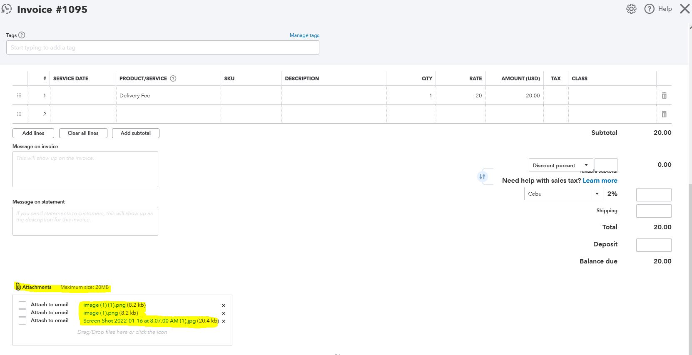
Task: Click the trash icon on line 2
Action: [664, 114]
